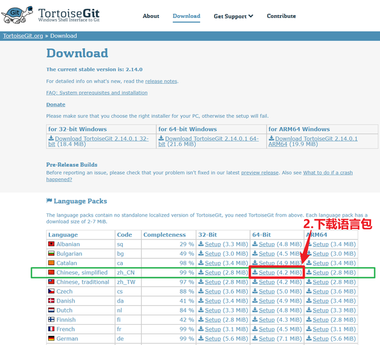
Task: Open the preview release link
Action: click(x=260, y=173)
